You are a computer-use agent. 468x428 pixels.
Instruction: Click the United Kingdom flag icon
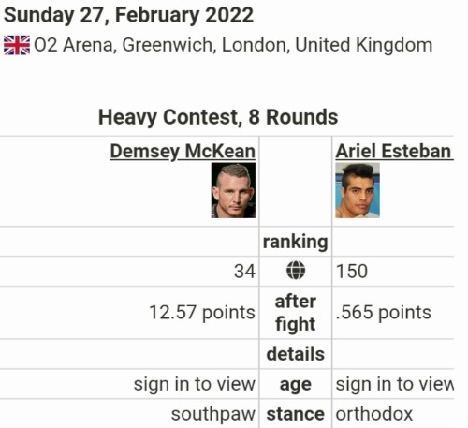pyautogui.click(x=17, y=45)
